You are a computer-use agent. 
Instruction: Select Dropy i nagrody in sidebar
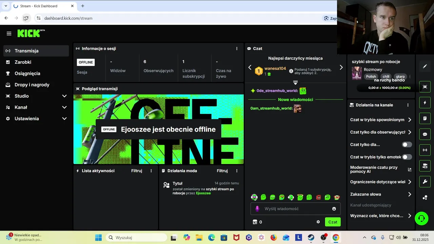point(36,85)
